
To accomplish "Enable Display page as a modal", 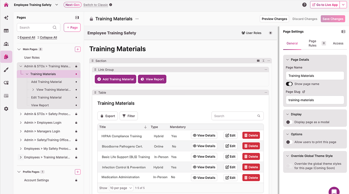I will click(x=289, y=122).
